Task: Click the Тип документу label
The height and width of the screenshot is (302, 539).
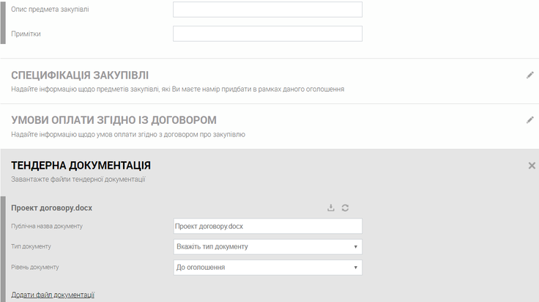Action: coord(31,247)
